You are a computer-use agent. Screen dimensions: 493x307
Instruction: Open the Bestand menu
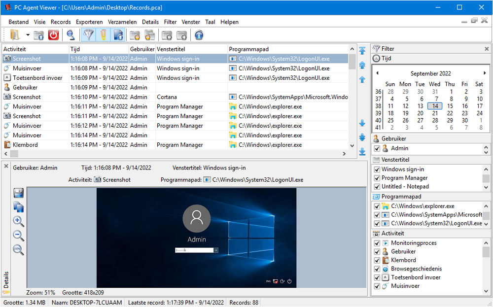[x=19, y=22]
